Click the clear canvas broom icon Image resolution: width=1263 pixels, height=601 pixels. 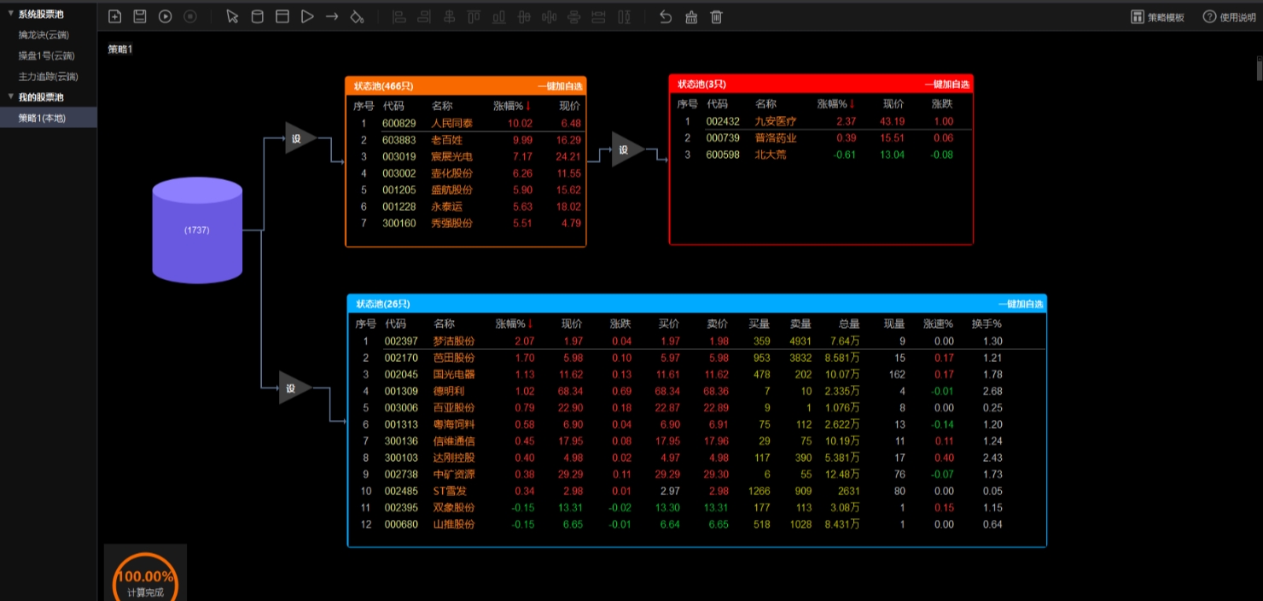[691, 17]
